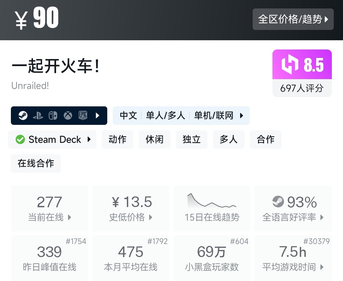Select the 动作 genre tag
The width and height of the screenshot is (343, 281).
(x=118, y=140)
